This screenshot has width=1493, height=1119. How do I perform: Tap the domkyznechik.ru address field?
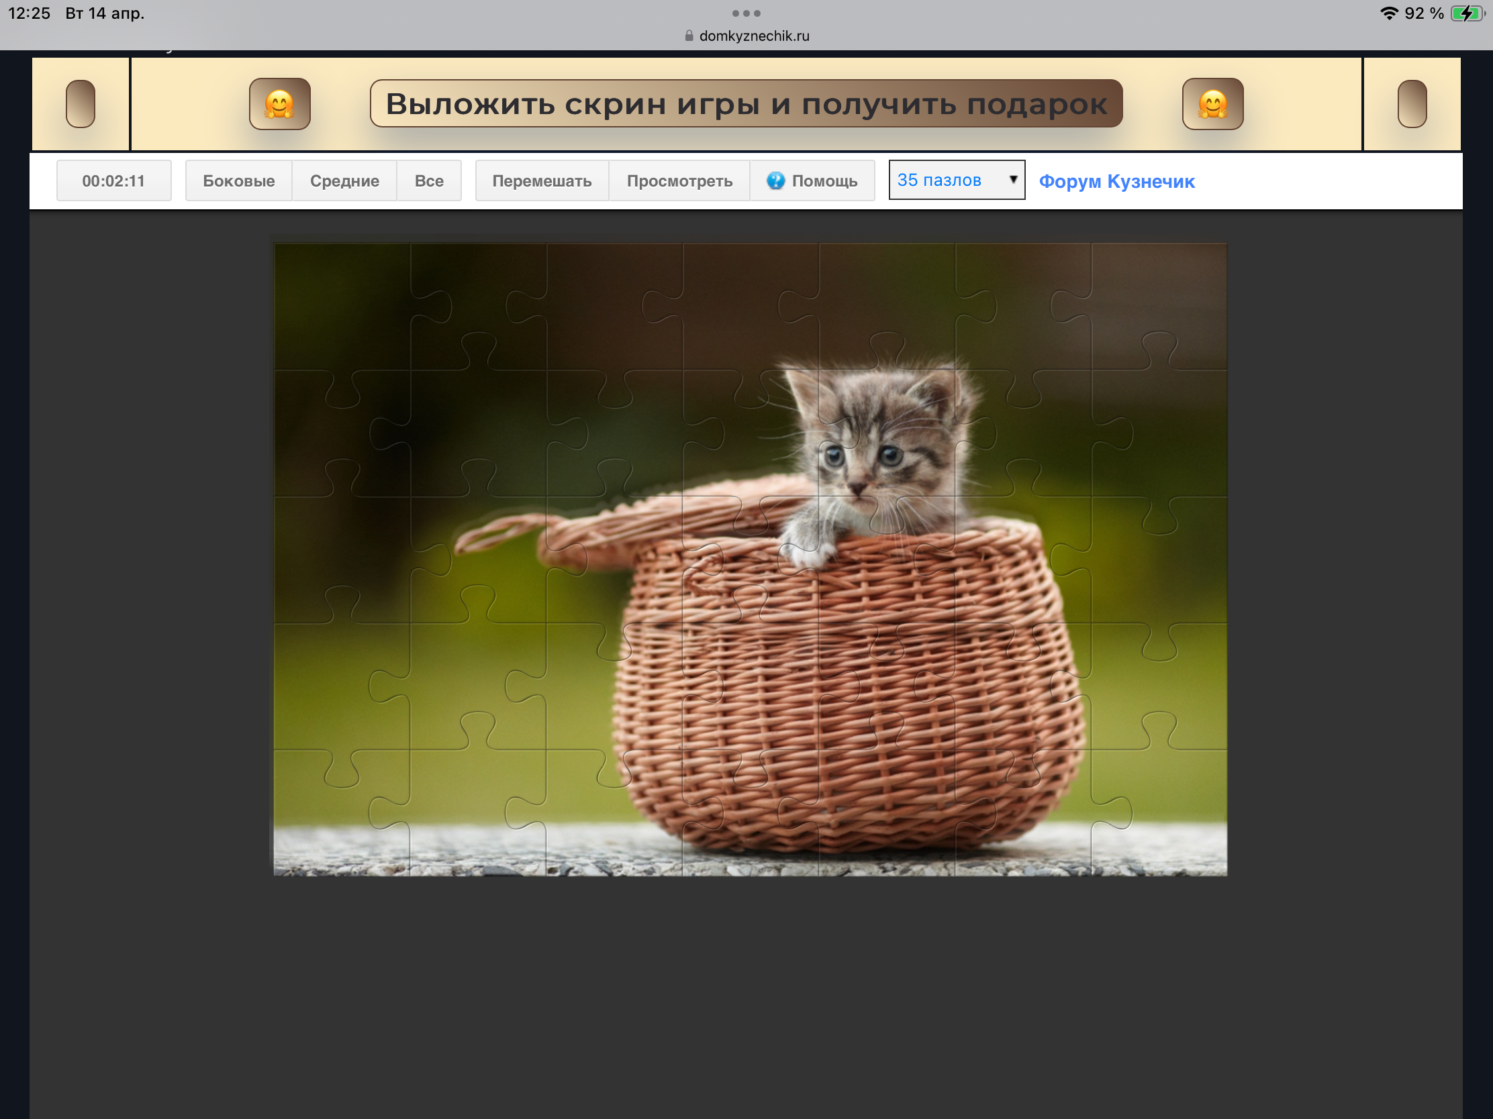(x=754, y=36)
